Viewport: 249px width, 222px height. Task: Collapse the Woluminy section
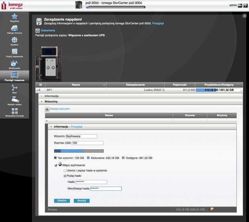pyautogui.click(x=42, y=102)
